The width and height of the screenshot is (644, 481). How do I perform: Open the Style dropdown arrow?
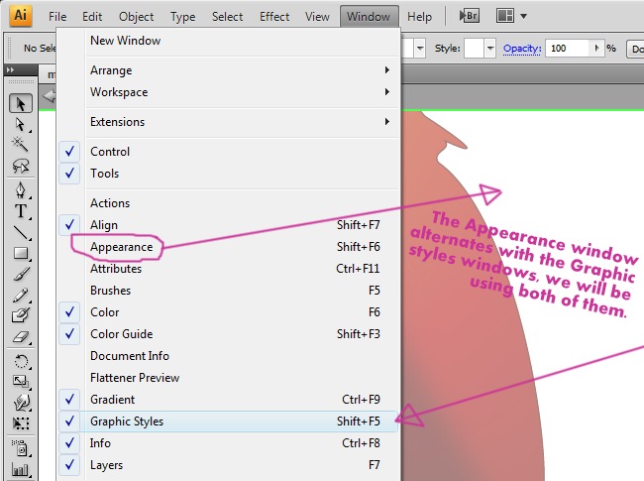click(x=490, y=48)
